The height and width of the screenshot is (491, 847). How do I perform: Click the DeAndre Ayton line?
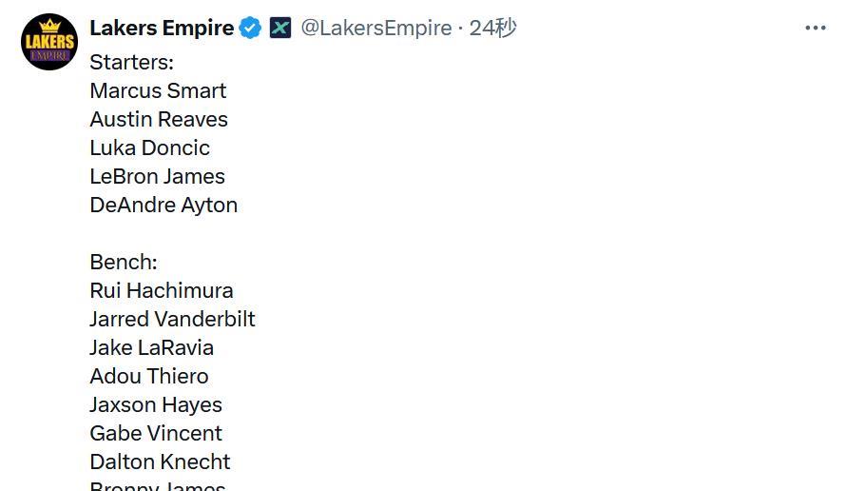pos(164,206)
